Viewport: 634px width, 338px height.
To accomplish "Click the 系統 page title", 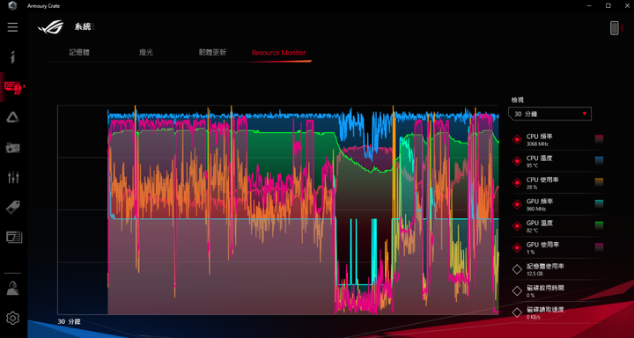I will (83, 27).
